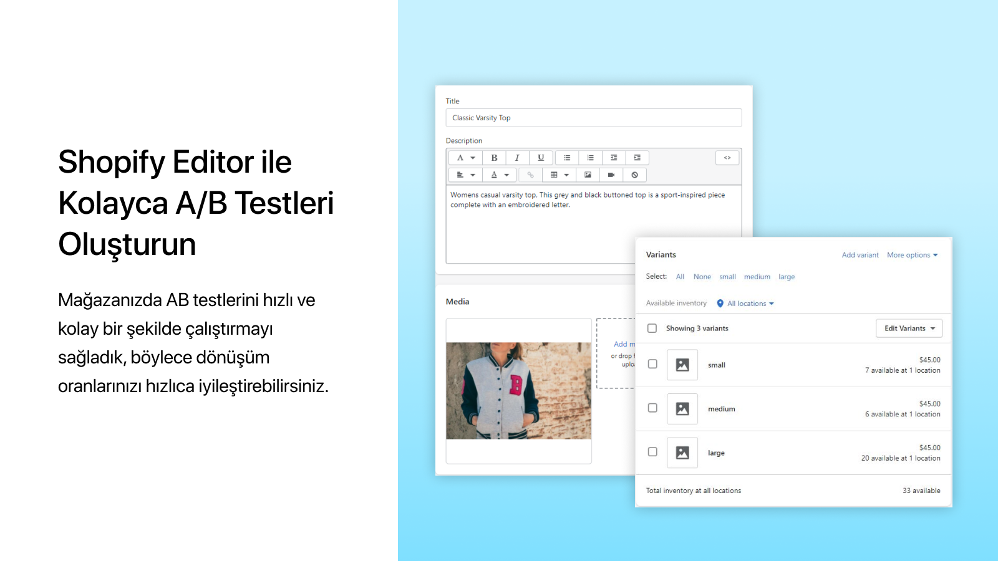Click the large variant image placeholder
Screen dimensions: 998x561
coord(682,453)
